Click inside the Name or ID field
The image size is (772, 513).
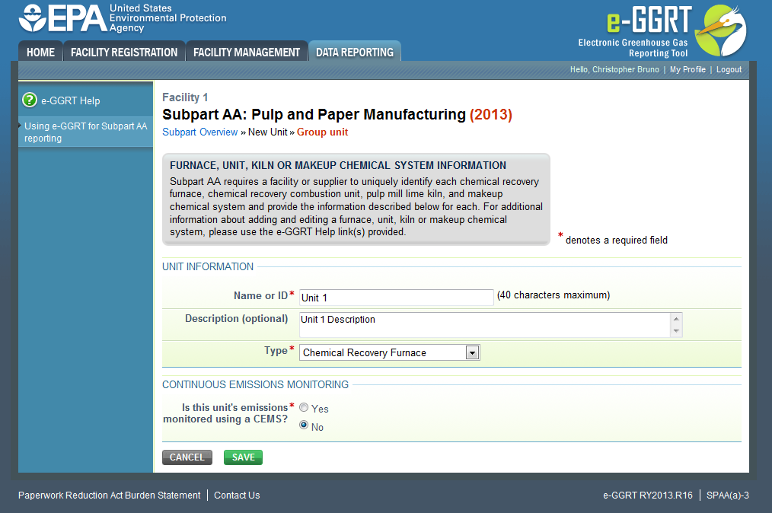(396, 297)
